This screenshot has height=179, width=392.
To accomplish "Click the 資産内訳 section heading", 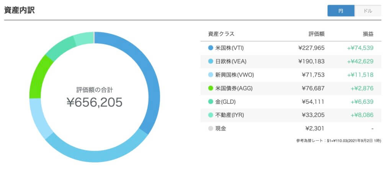I will tap(19, 10).
